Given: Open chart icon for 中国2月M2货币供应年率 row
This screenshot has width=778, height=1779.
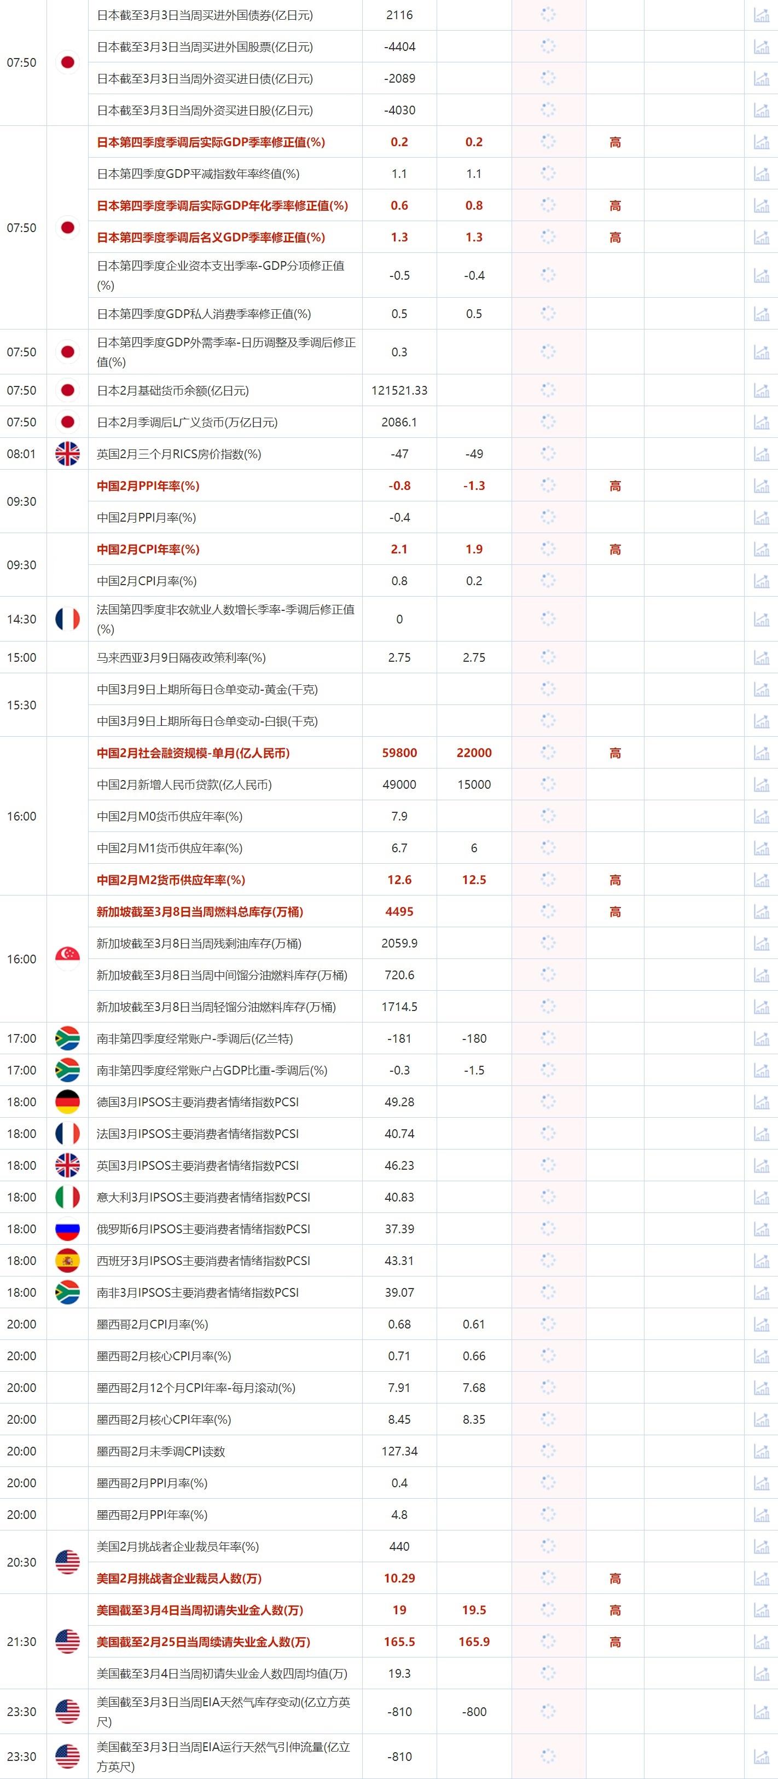Looking at the screenshot, I should (x=762, y=881).
